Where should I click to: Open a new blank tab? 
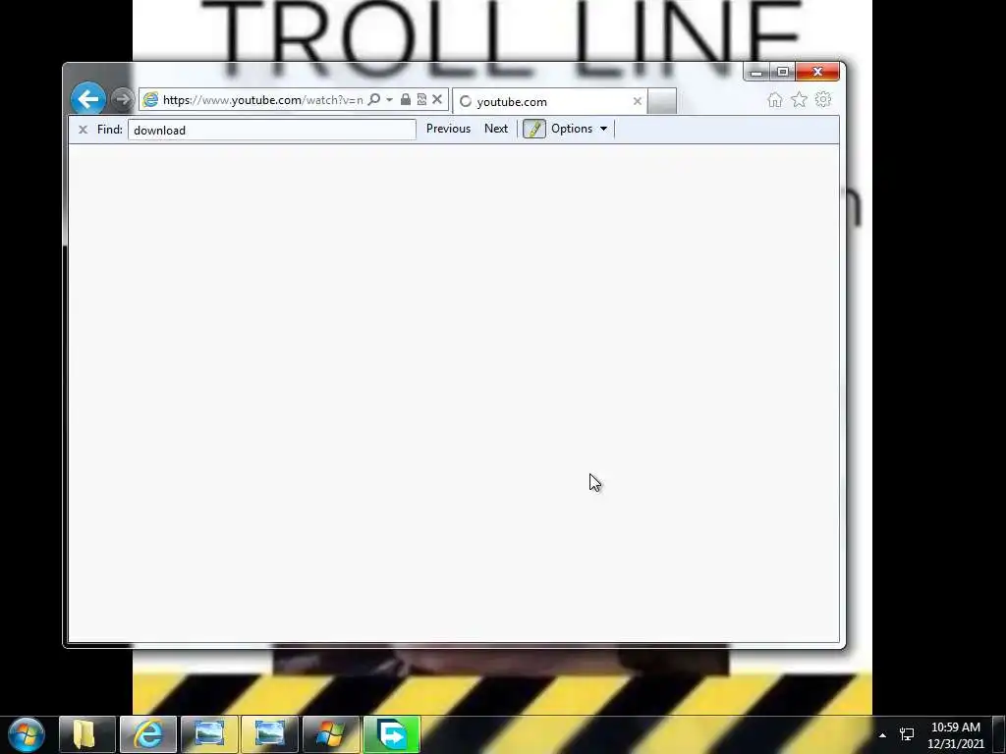662,101
